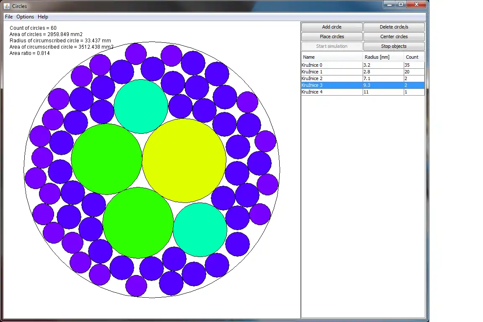Click the count cell 35
483x322 pixels.
coord(414,65)
